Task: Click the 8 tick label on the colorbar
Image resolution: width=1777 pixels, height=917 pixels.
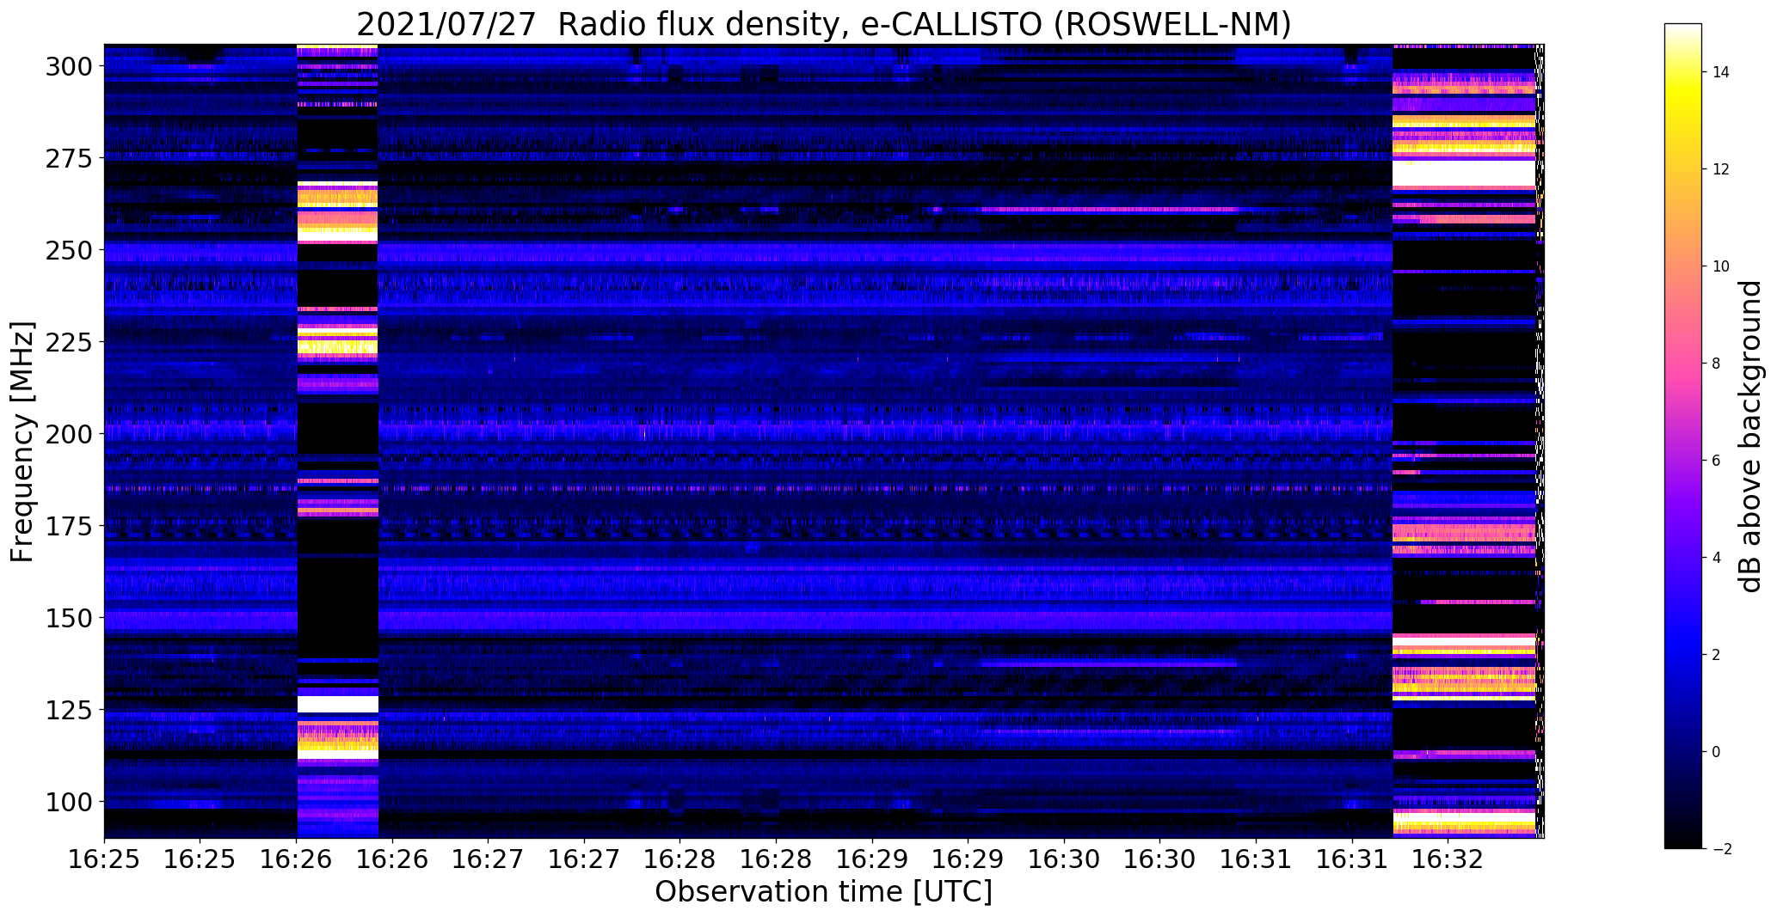Action: pos(1717,364)
